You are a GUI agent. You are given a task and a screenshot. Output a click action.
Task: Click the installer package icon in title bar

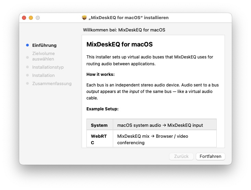84,17
